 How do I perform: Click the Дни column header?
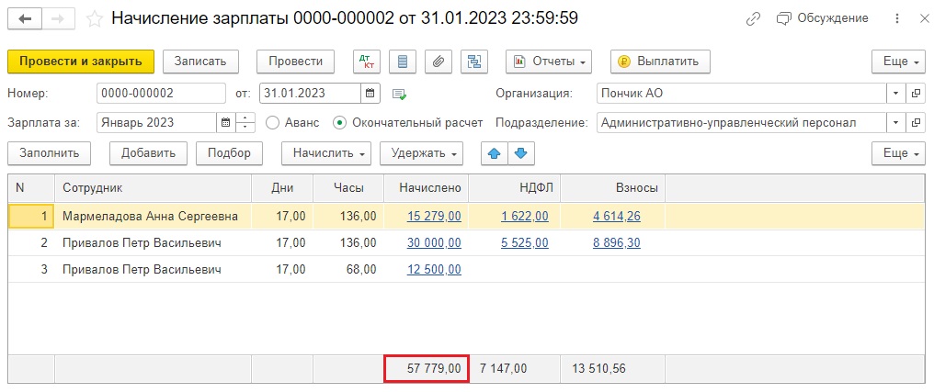pos(282,188)
